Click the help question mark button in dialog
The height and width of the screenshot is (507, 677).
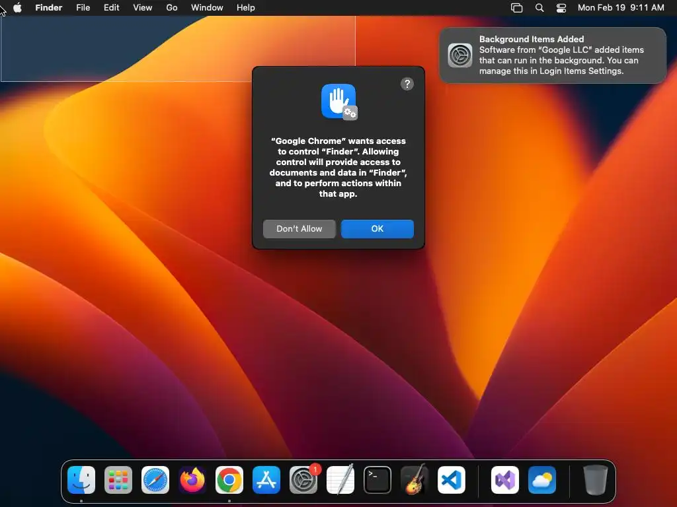coord(407,84)
